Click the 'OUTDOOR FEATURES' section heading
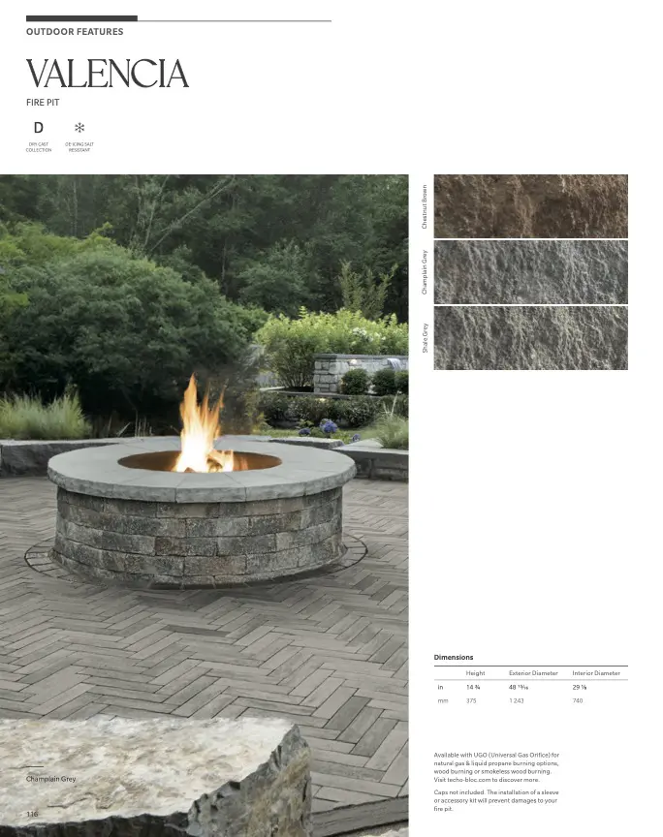The image size is (663, 837). click(75, 32)
